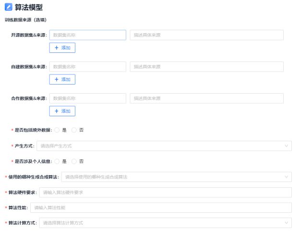300x232 pixels.
Task: Open the 算法计算方式 dropdown
Action: [x=165, y=223]
